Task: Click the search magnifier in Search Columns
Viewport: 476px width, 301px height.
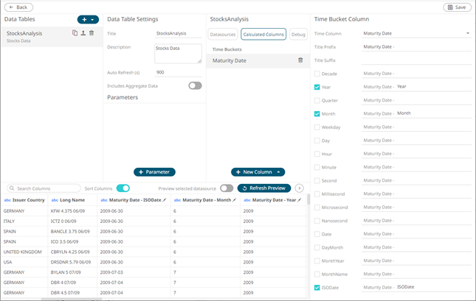Action: (x=12, y=188)
